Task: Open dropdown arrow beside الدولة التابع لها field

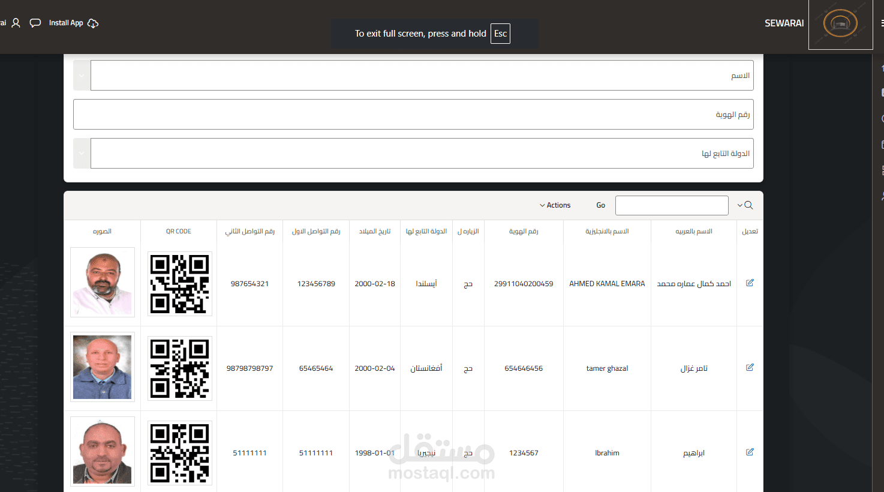Action: [82, 154]
